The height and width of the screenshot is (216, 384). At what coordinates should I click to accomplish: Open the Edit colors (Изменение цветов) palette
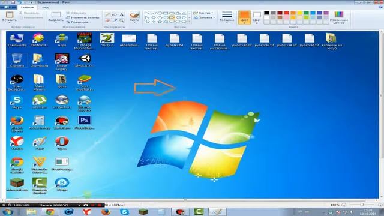(338, 17)
